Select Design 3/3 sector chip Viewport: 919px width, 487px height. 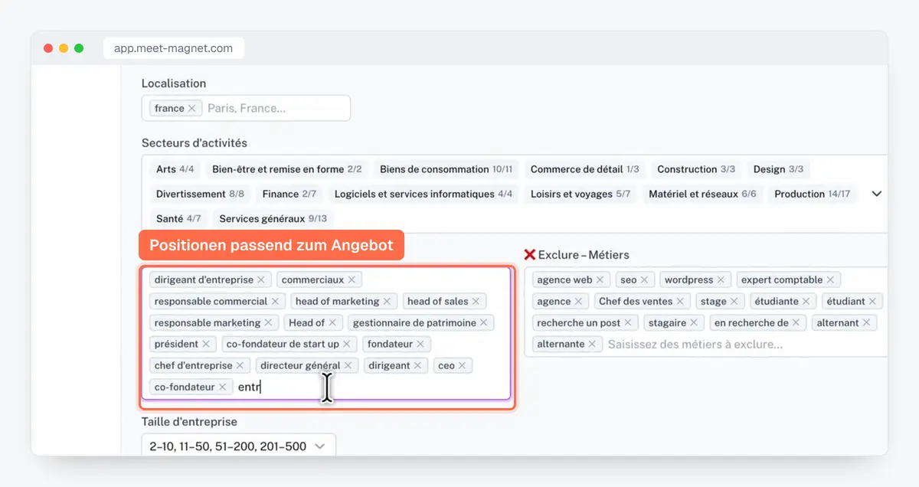tap(778, 169)
